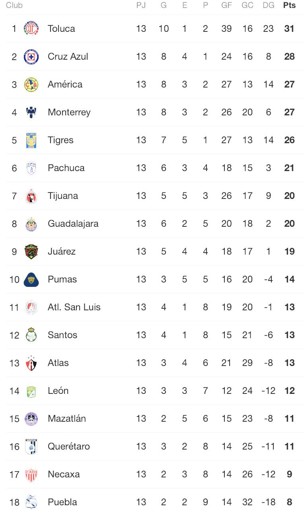
Task: Click the Pumas team logo
Action: click(31, 279)
